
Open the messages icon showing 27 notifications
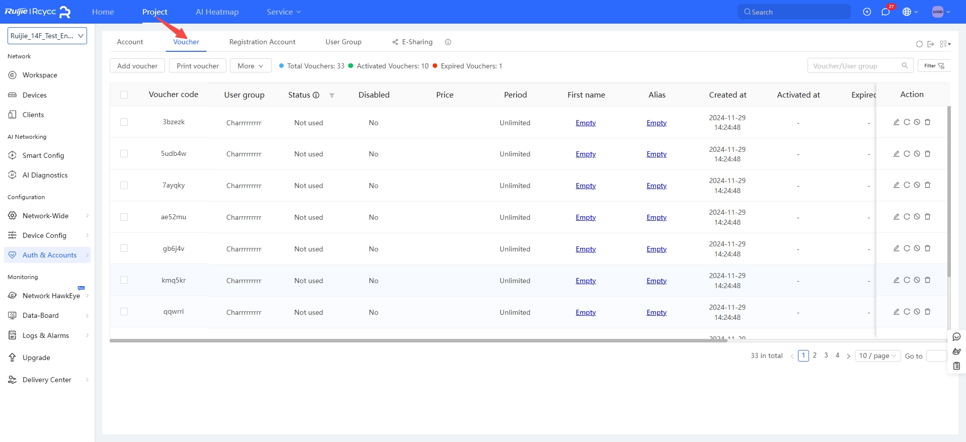click(x=886, y=12)
